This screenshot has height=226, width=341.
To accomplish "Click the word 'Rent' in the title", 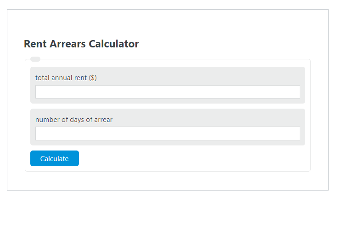I will (35, 44).
